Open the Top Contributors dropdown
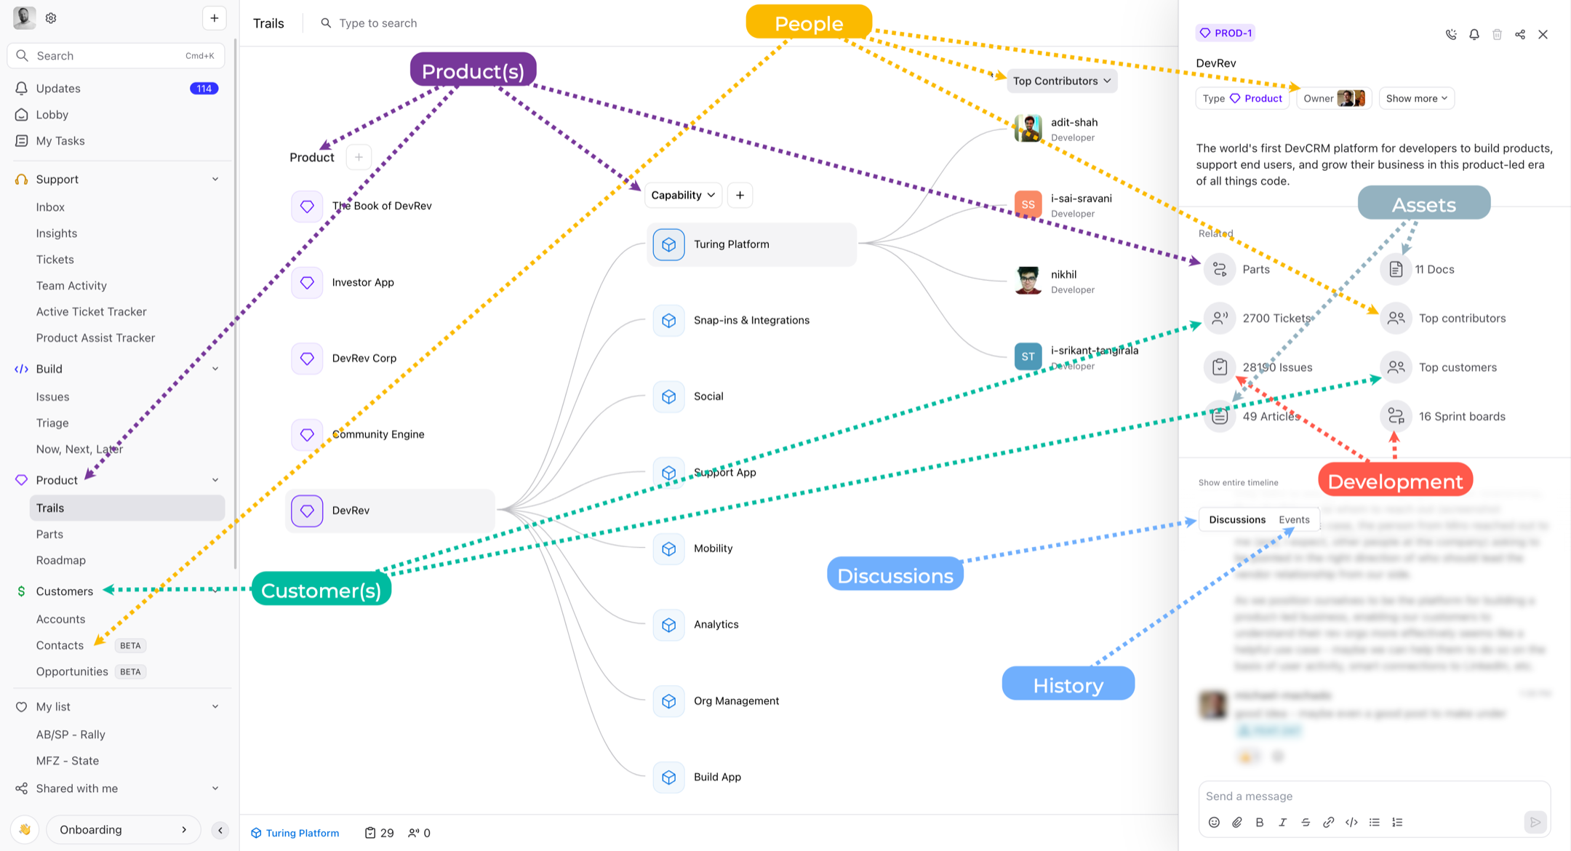Viewport: 1571px width, 851px height. 1062,81
